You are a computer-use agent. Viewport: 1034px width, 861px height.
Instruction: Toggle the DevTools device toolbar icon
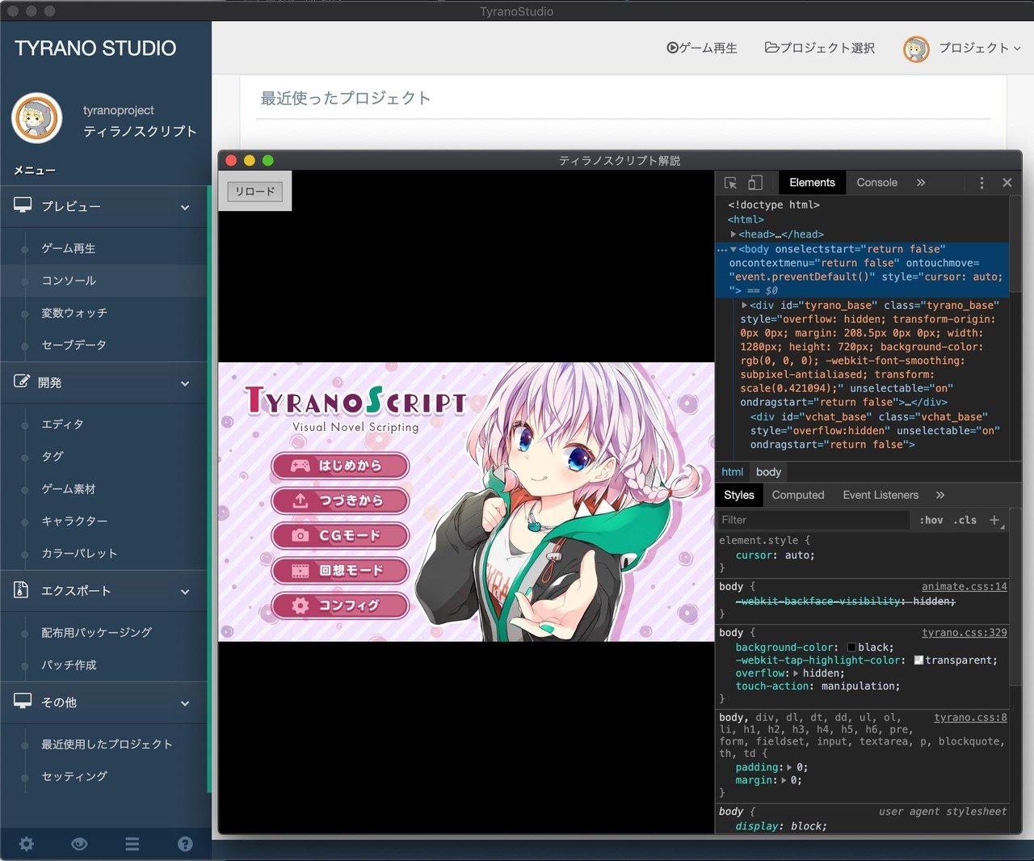(755, 183)
